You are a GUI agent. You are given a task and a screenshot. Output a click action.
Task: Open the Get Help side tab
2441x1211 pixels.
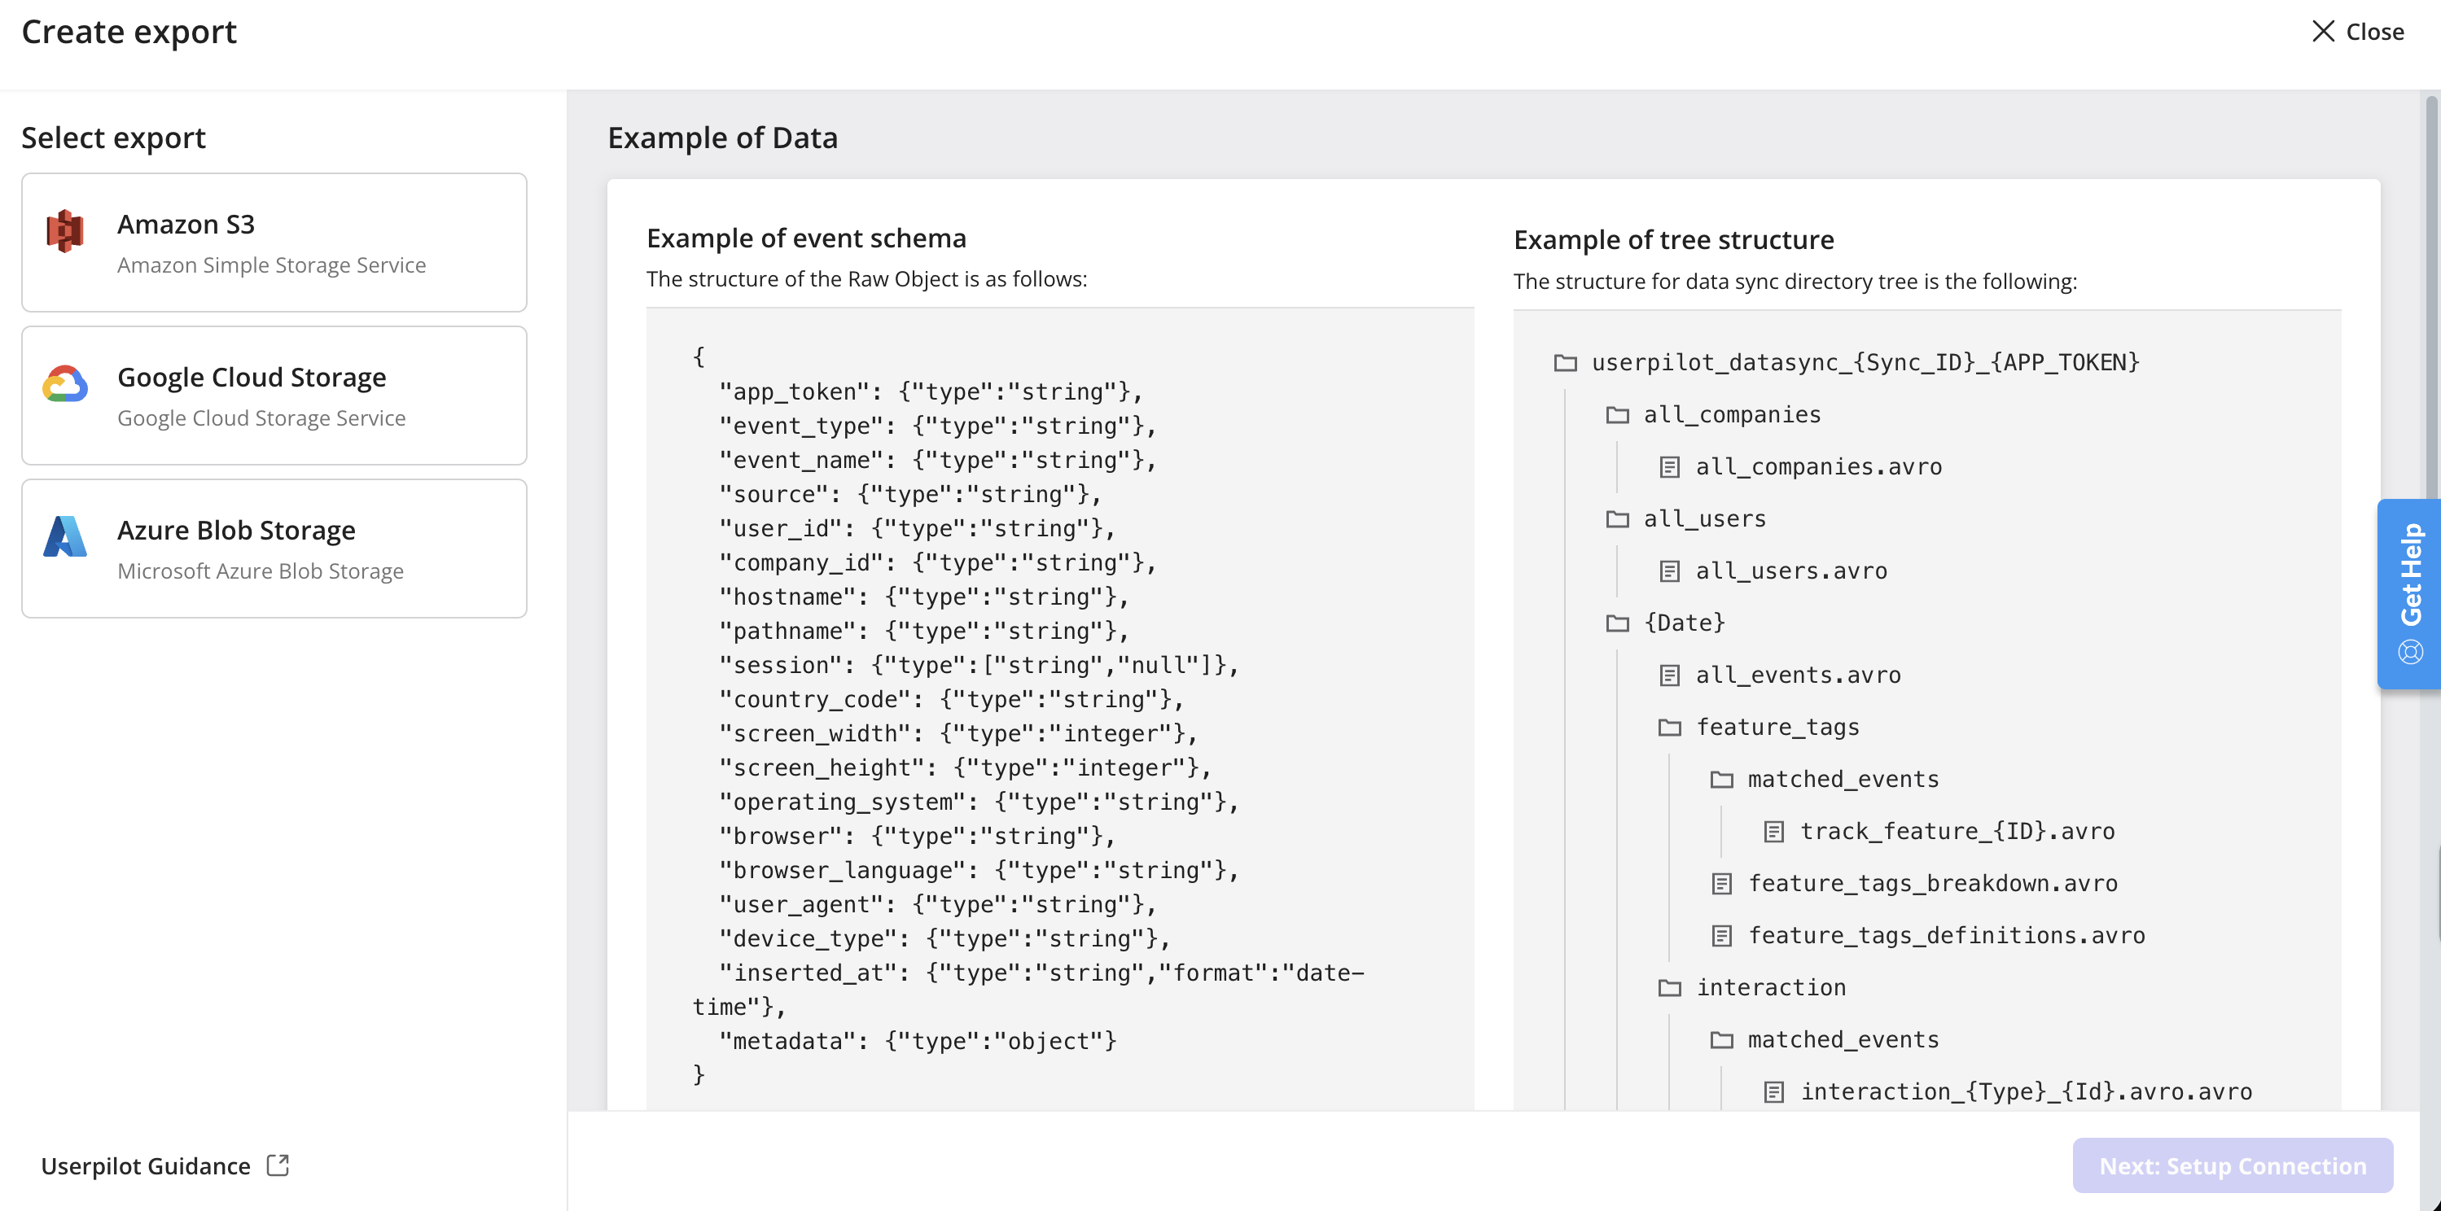pyautogui.click(x=2408, y=593)
